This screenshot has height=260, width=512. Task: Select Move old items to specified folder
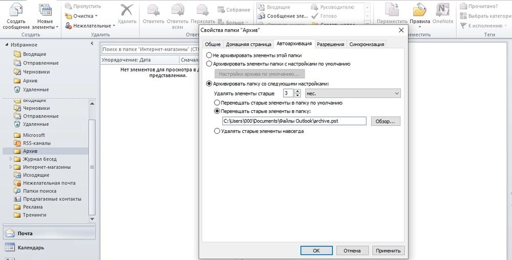point(217,111)
